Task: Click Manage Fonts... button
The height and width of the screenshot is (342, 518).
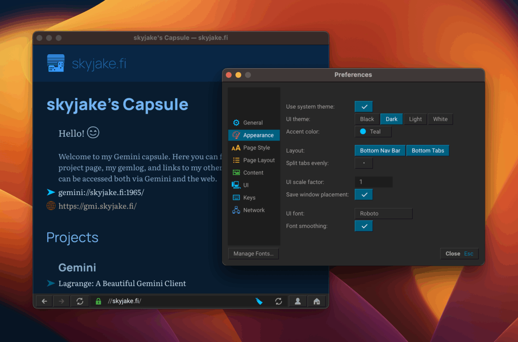Action: [x=253, y=254]
